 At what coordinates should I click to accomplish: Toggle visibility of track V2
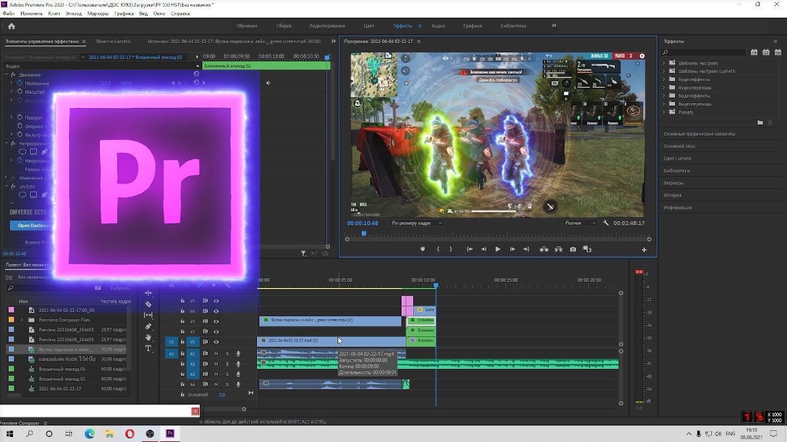tap(216, 331)
